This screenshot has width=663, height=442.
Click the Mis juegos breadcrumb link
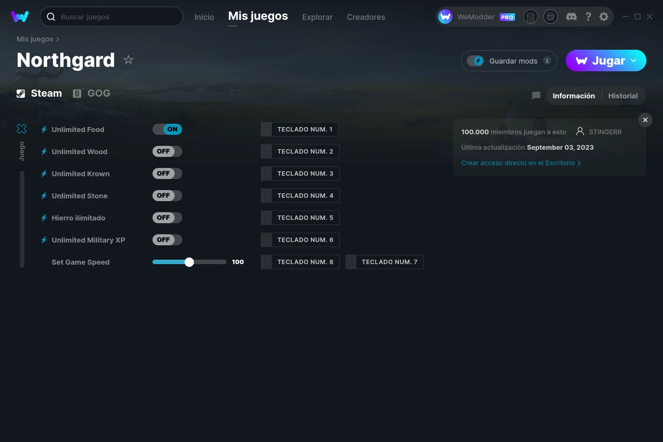point(35,39)
